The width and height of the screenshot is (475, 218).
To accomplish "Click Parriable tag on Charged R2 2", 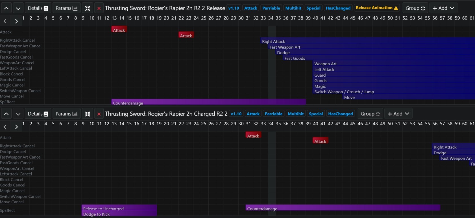I will [x=274, y=114].
